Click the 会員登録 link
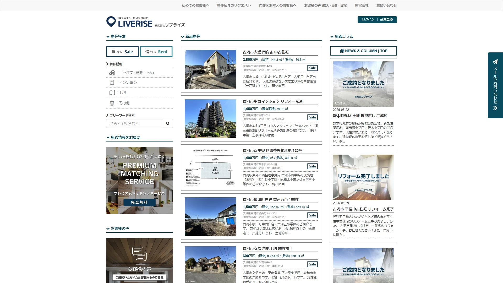The width and height of the screenshot is (503, 283). 386,19
